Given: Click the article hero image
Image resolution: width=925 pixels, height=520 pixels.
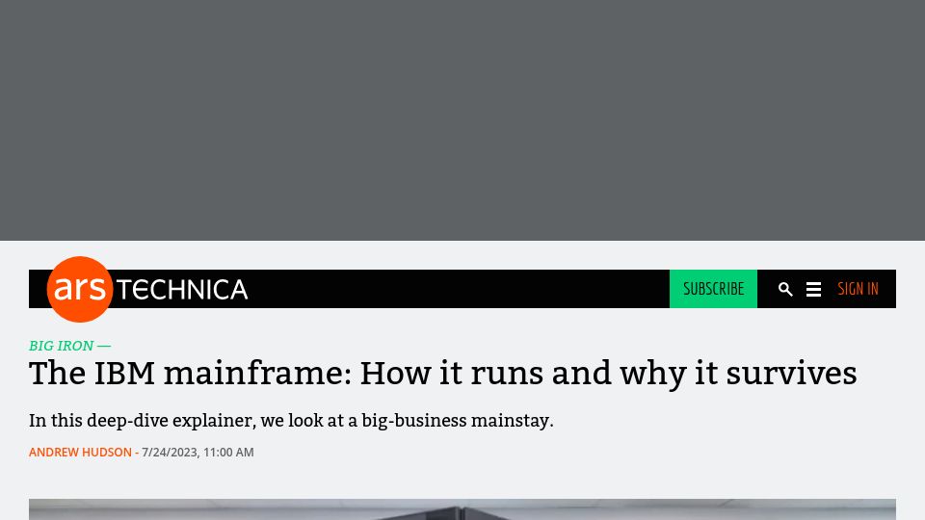Looking at the screenshot, I should (x=462, y=509).
